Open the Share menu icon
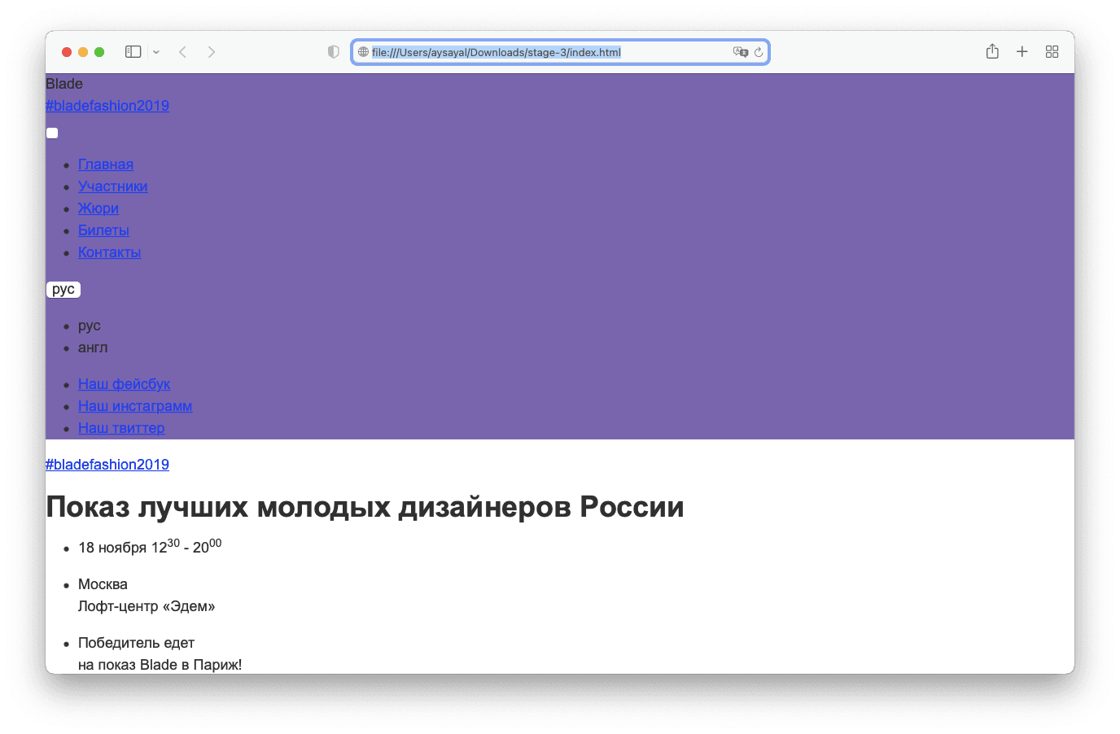1120x734 pixels. click(x=992, y=51)
